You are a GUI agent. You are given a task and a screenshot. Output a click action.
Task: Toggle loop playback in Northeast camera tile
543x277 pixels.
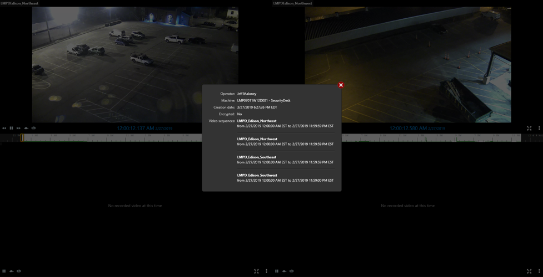coord(33,128)
